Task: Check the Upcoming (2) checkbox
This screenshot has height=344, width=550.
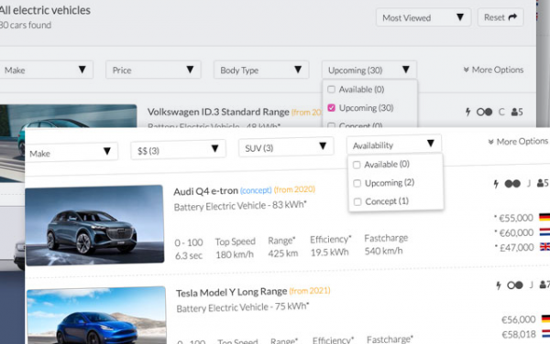Action: (x=357, y=183)
